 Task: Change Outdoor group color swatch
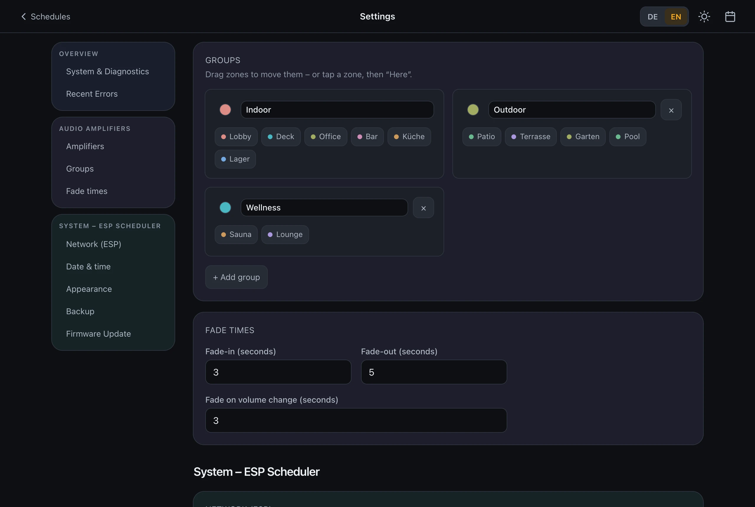point(473,110)
